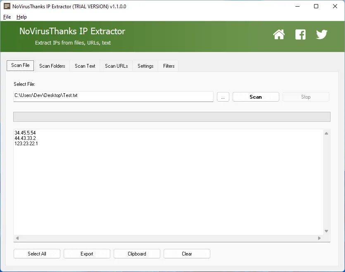Click the Stop button
The width and height of the screenshot is (345, 272).
tap(306, 97)
